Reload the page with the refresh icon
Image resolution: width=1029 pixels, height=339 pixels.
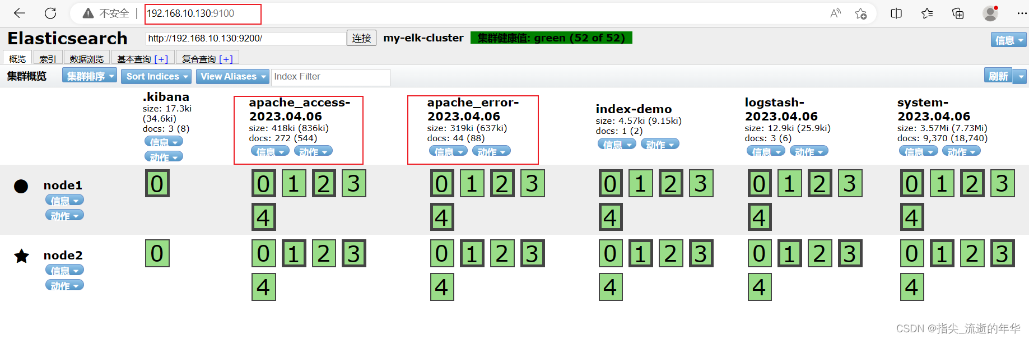tap(50, 13)
